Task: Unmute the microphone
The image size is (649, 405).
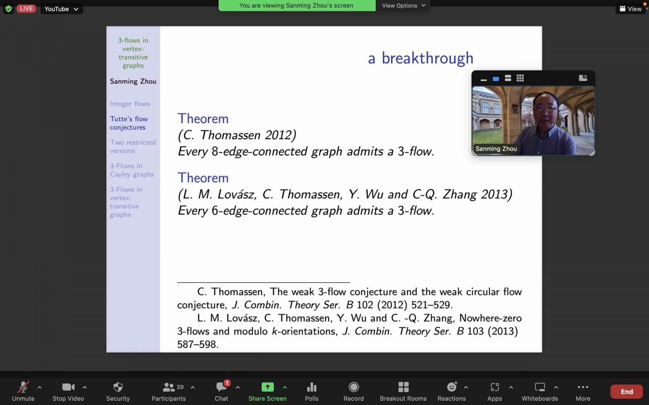Action: (23, 391)
